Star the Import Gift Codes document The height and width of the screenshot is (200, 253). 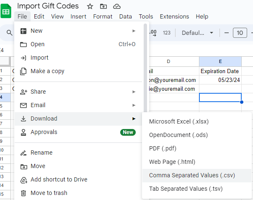[x=90, y=6]
